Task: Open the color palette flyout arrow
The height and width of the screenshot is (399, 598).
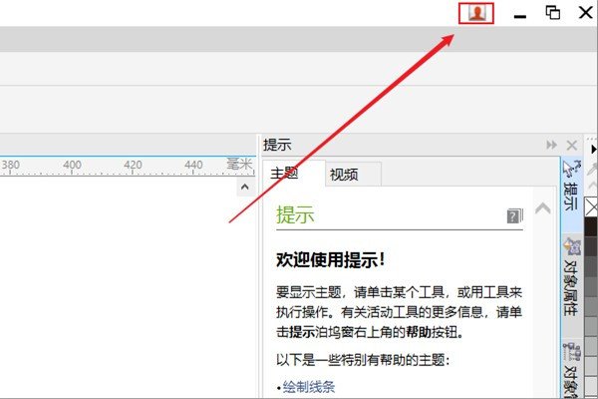Action: 593,149
